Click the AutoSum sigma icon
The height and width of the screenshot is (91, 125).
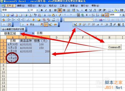pyautogui.click(x=87, y=15)
